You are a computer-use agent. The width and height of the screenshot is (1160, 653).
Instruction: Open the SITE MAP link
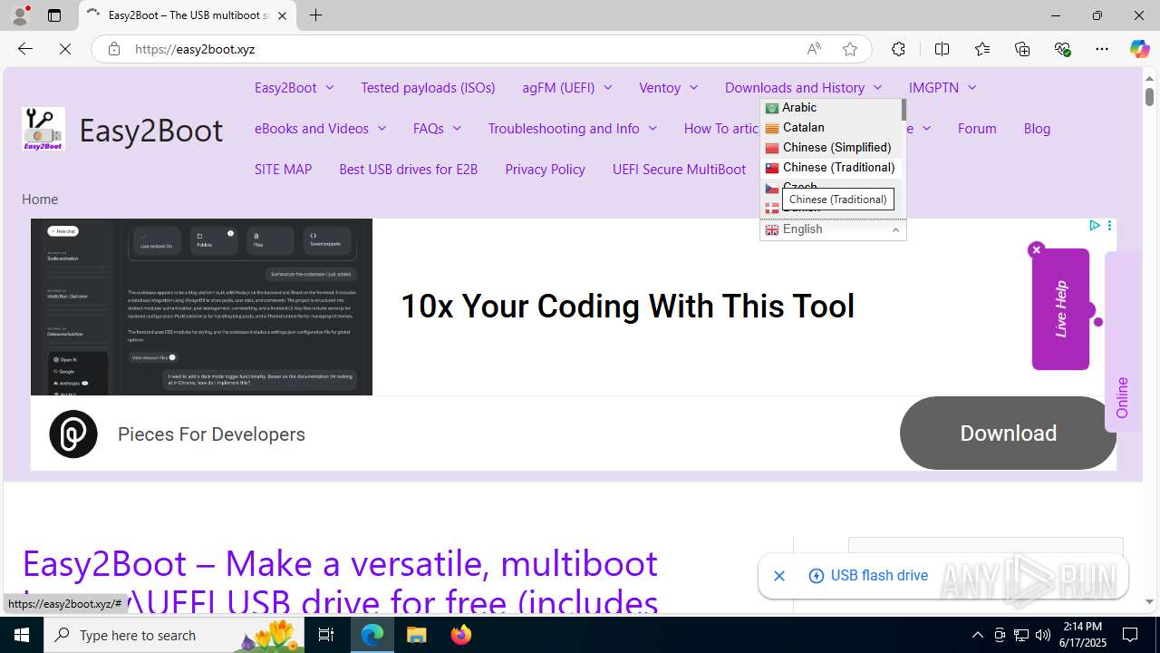[x=283, y=169]
